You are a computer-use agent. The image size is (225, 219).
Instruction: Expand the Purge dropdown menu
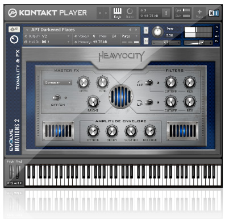[x=130, y=36]
